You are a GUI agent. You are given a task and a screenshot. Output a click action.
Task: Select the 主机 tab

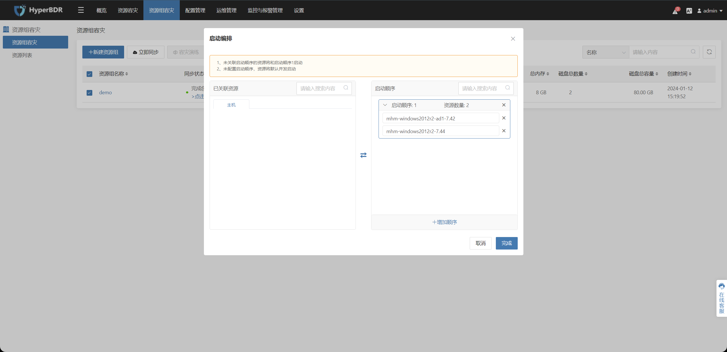231,104
